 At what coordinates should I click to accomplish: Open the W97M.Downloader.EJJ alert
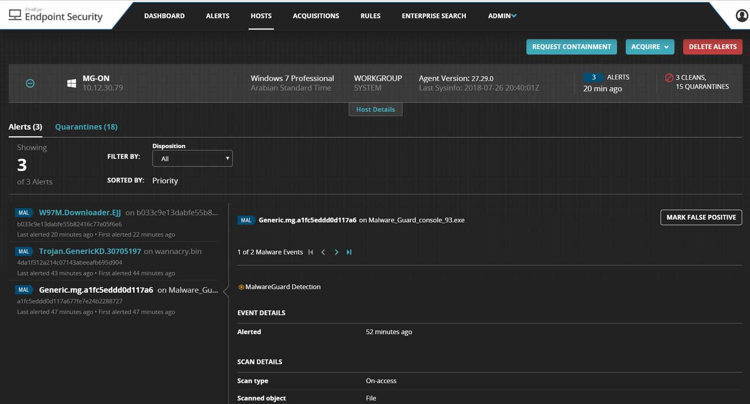point(80,213)
